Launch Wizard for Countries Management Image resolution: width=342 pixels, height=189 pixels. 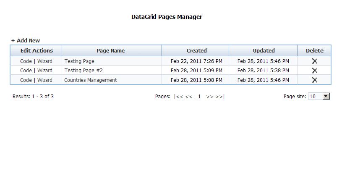(x=45, y=80)
